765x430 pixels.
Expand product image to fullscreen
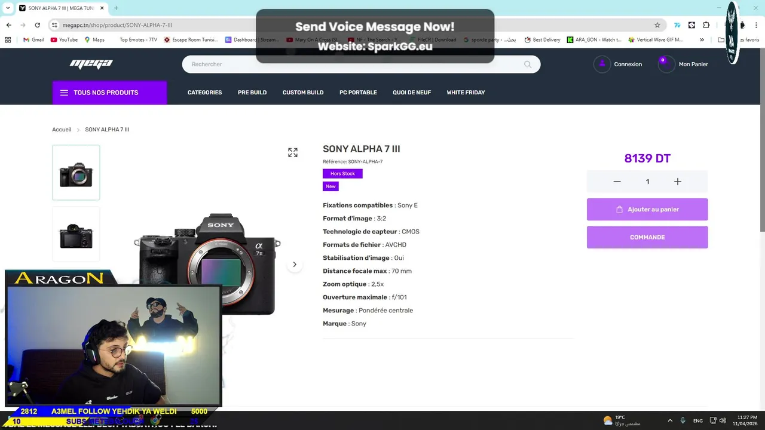tap(293, 153)
